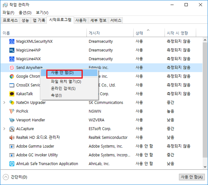Image resolution: width=208 pixels, height=185 pixels.
Task: Click the CrossEX Service icon
Action: pos(12,85)
